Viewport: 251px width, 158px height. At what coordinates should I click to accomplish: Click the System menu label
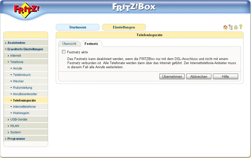15,132
